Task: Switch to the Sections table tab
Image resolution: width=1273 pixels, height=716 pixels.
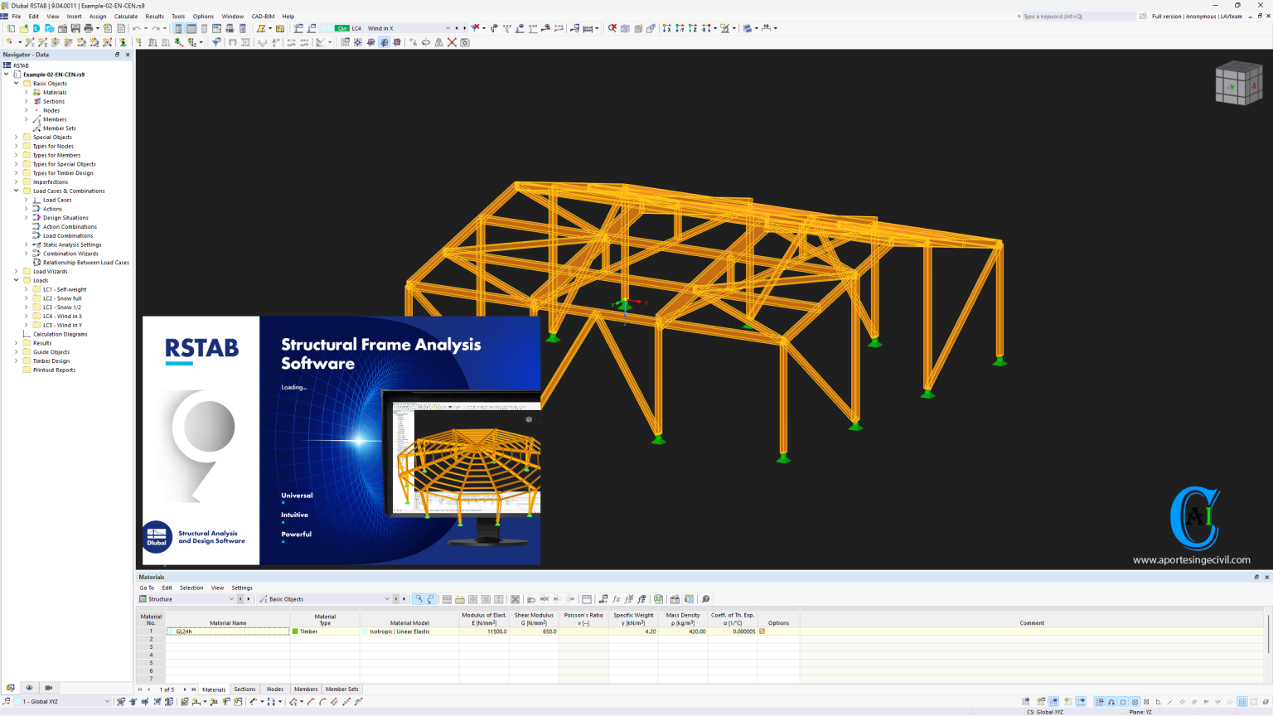Action: coord(244,689)
